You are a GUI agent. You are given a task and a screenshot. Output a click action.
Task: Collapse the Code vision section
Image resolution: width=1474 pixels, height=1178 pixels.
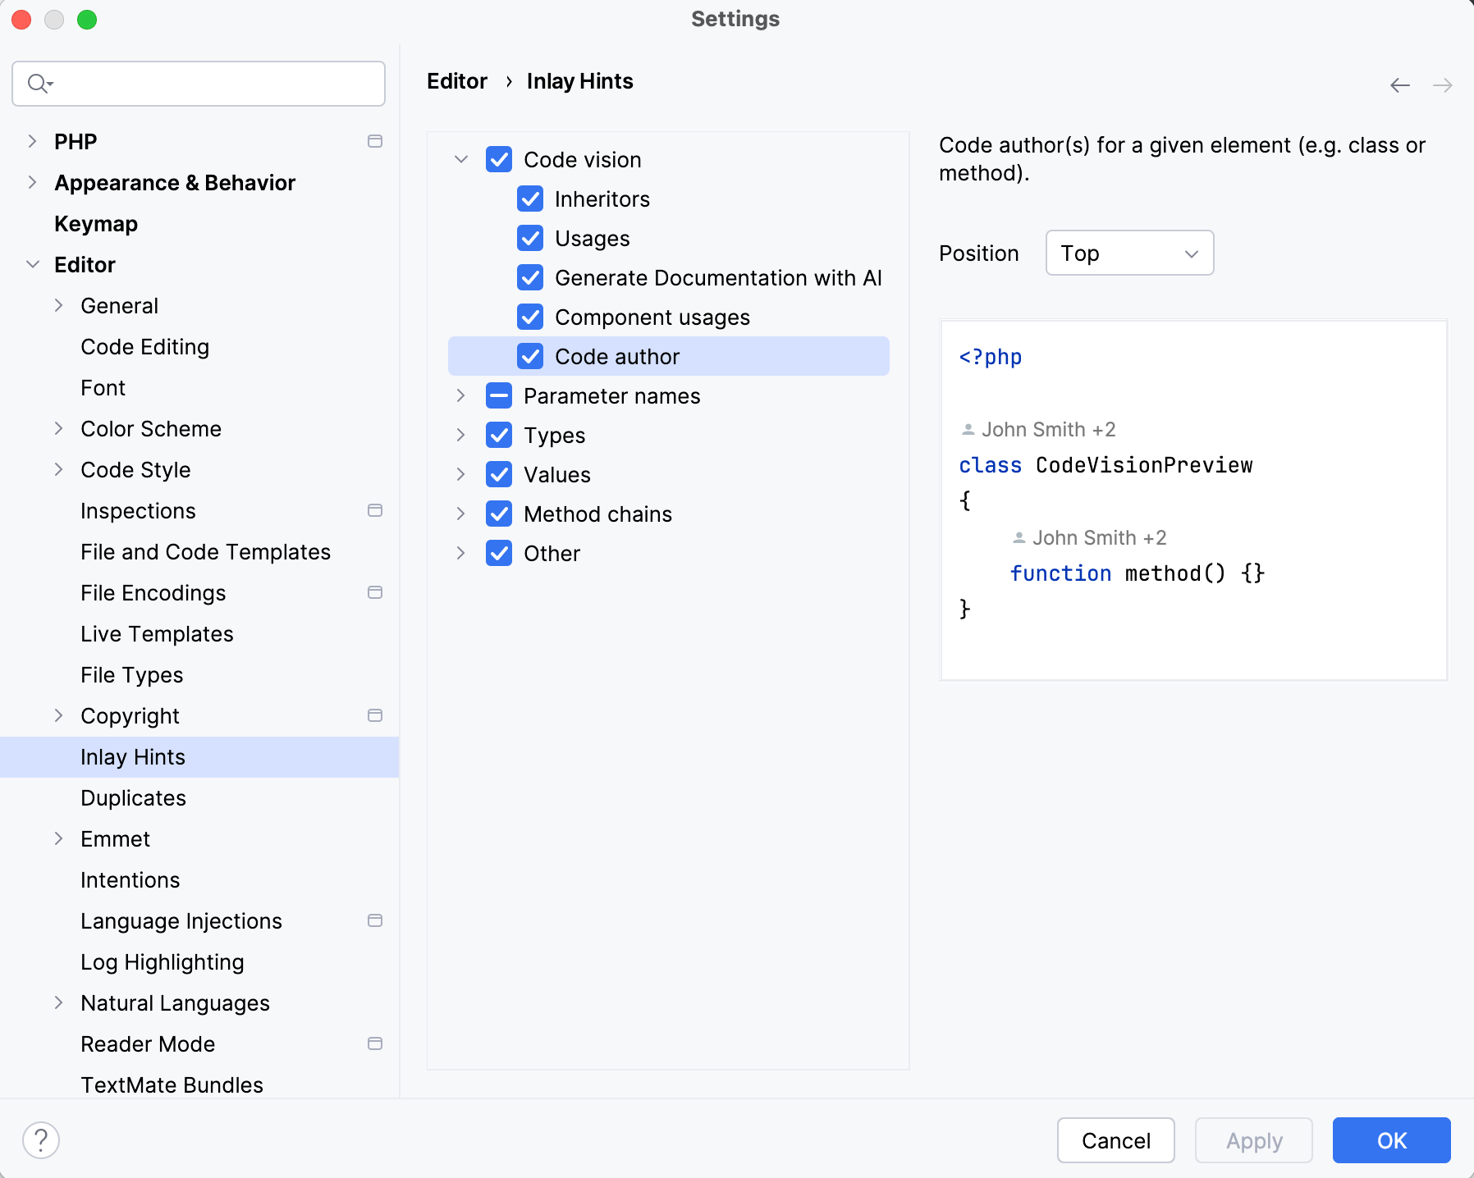(460, 159)
